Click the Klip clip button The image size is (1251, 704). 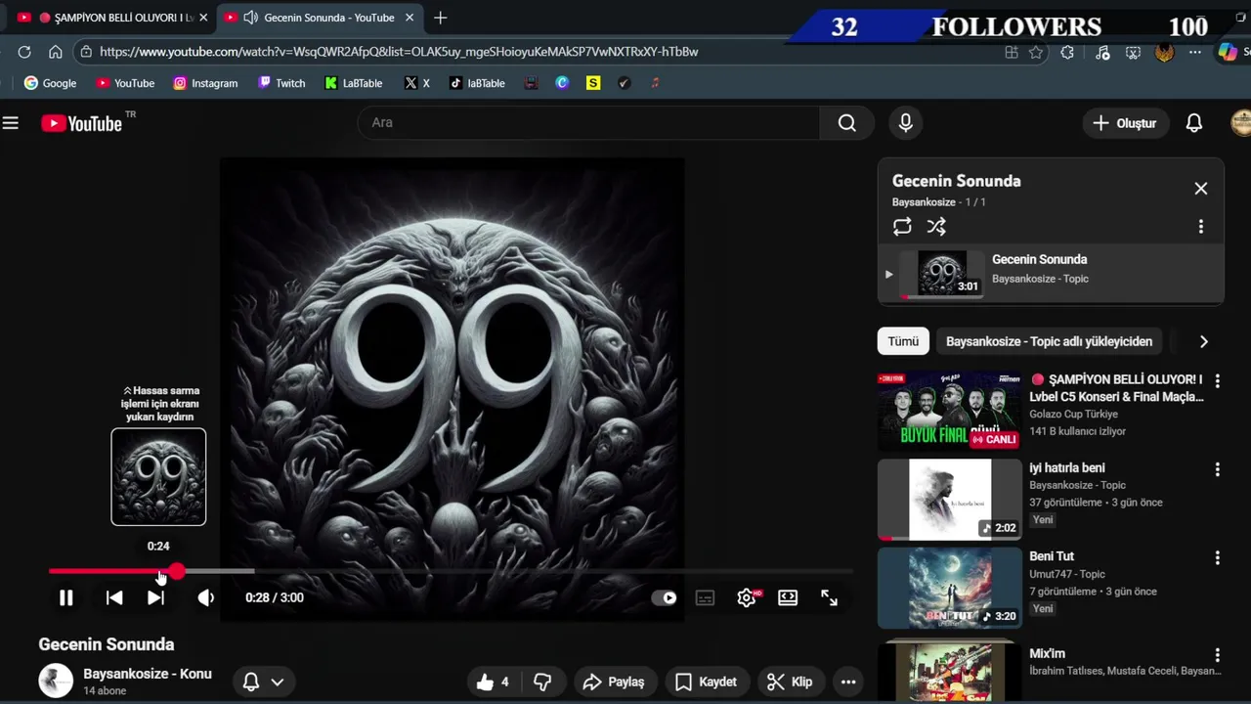(x=790, y=682)
